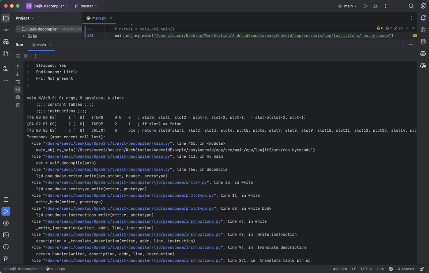This screenshot has height=273, width=429.
Task: Close the main.py editor tab
Action: click(111, 18)
